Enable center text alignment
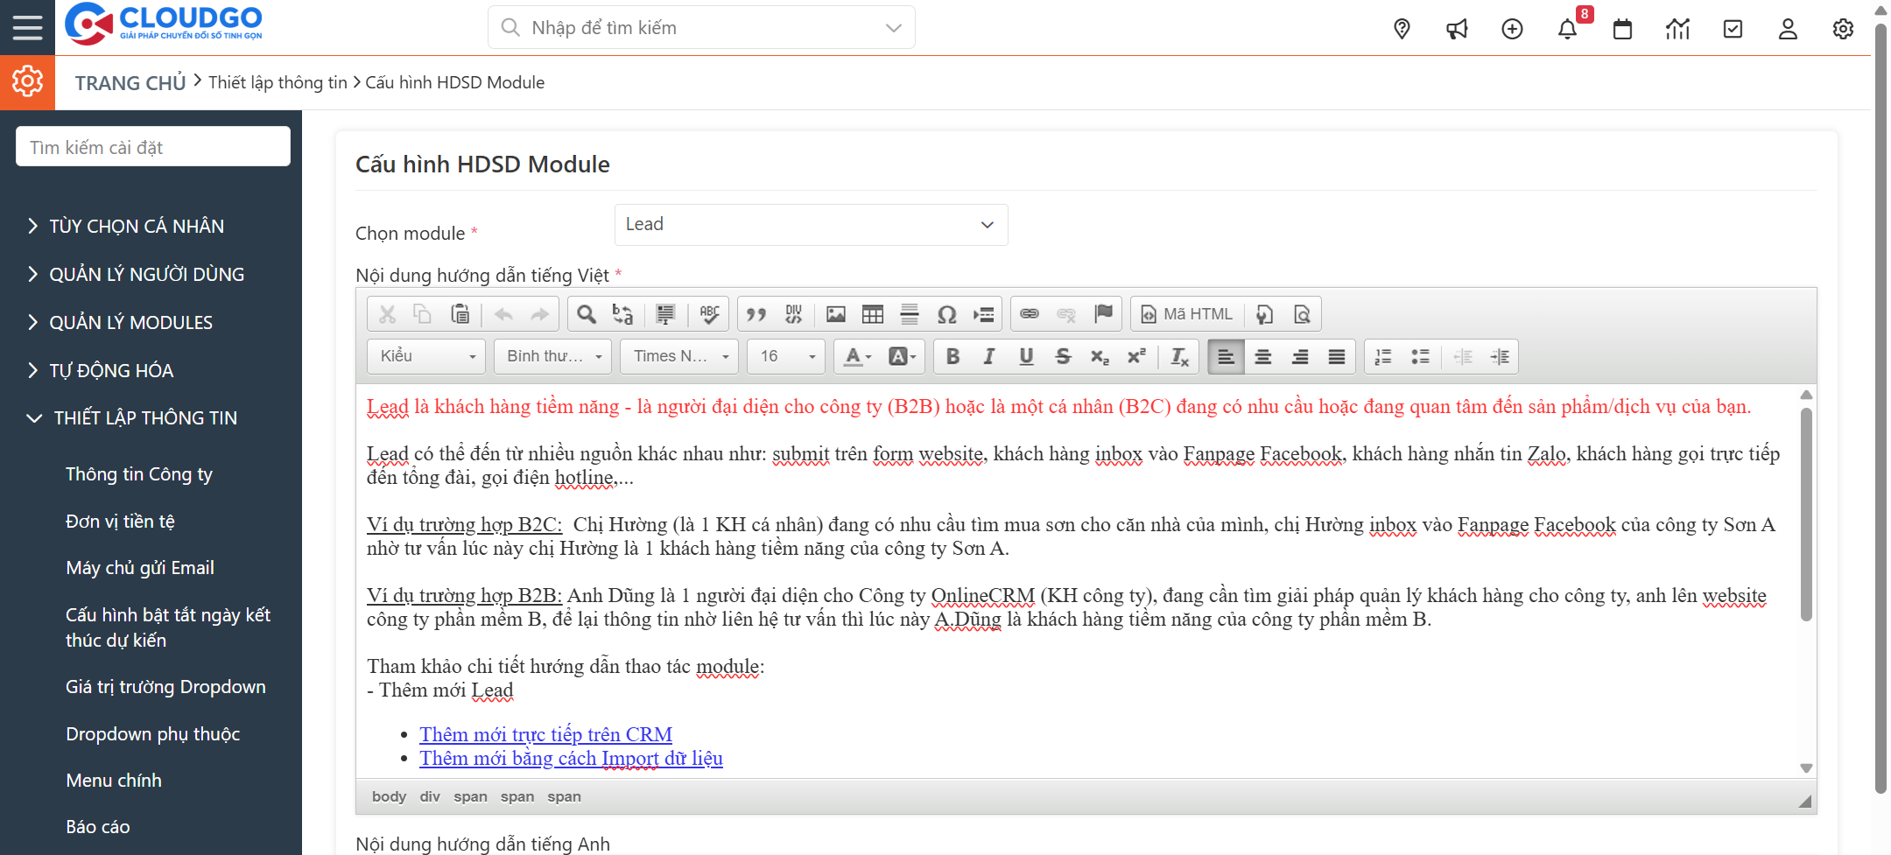Screen dimensions: 1891x855 [1263, 356]
